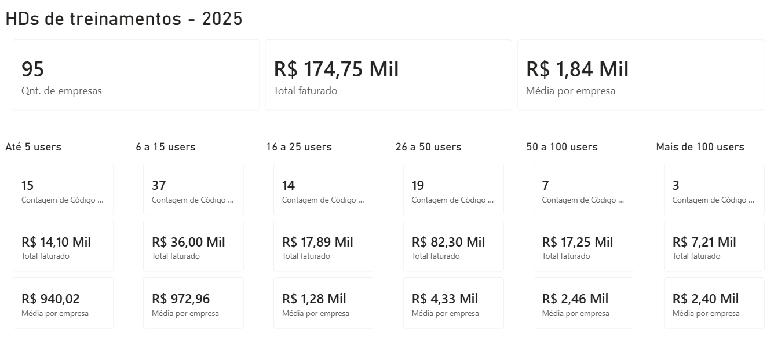Click the '26 a 50 users' heading
The width and height of the screenshot is (774, 338).
tap(429, 147)
